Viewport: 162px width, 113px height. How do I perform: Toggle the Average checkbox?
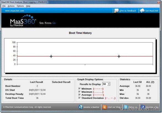(x=79, y=95)
